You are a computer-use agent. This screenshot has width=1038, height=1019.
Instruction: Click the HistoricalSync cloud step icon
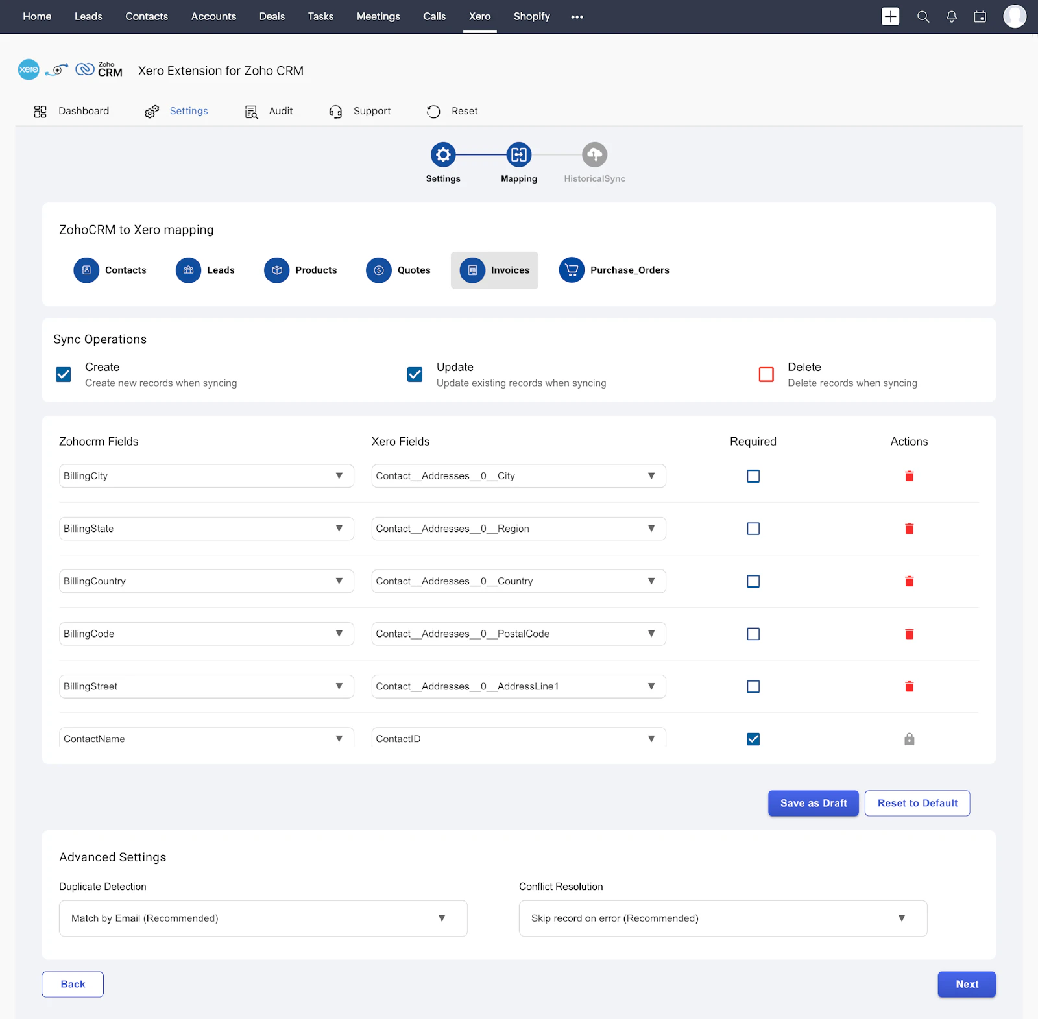pos(594,154)
